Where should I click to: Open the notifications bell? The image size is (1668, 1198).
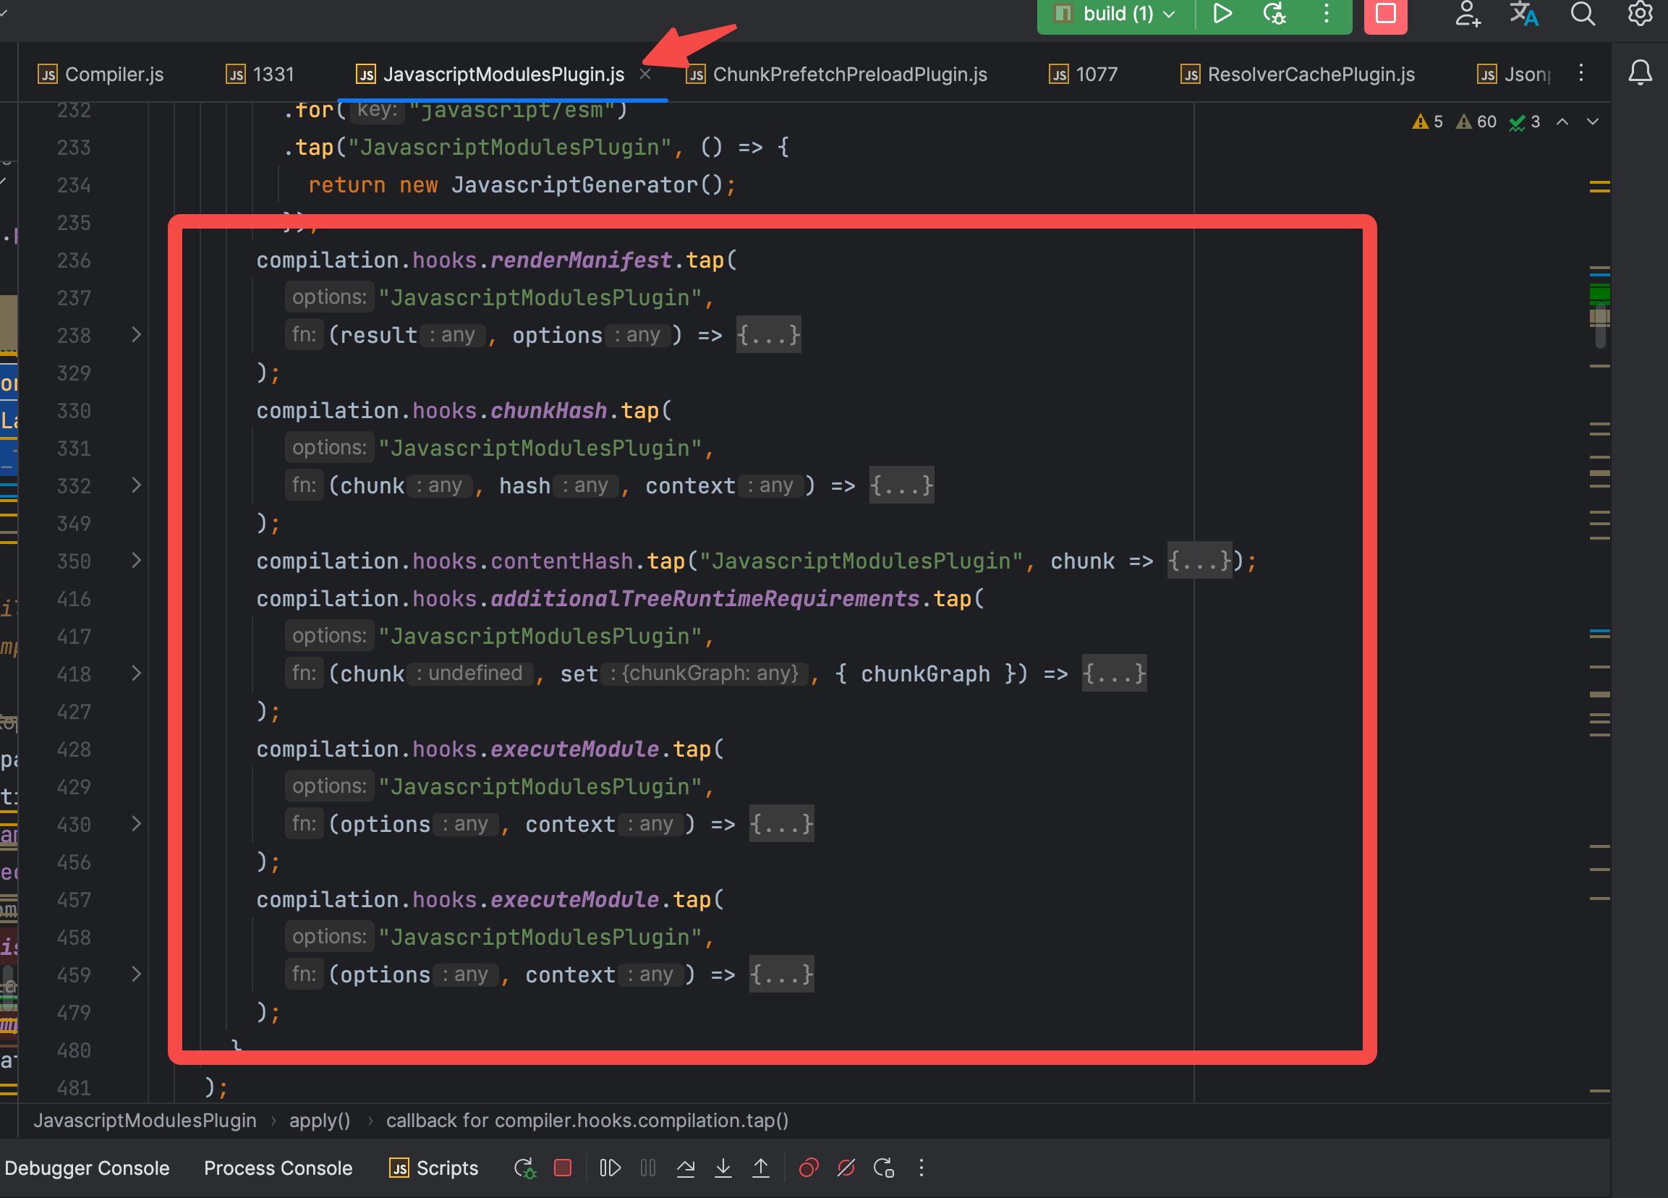pos(1639,73)
